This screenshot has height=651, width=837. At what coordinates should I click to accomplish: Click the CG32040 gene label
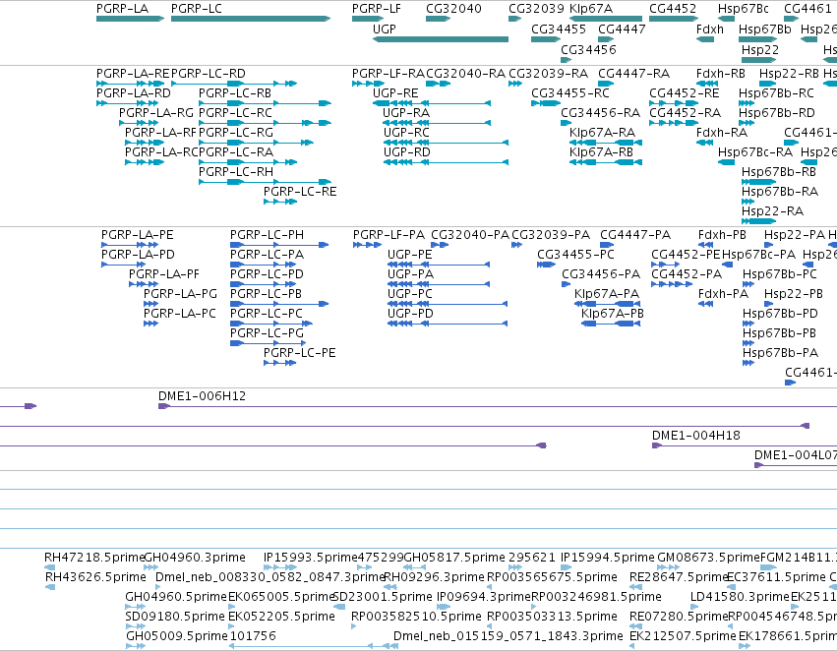click(453, 9)
